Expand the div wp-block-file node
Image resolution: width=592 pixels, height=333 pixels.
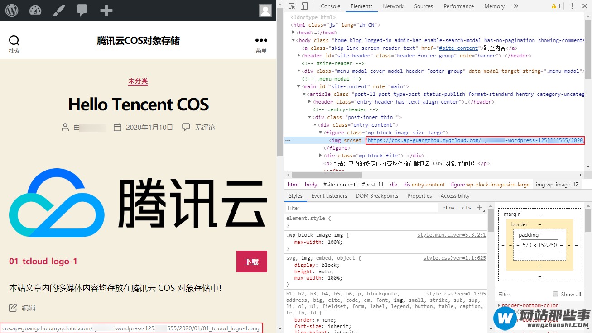pos(321,156)
